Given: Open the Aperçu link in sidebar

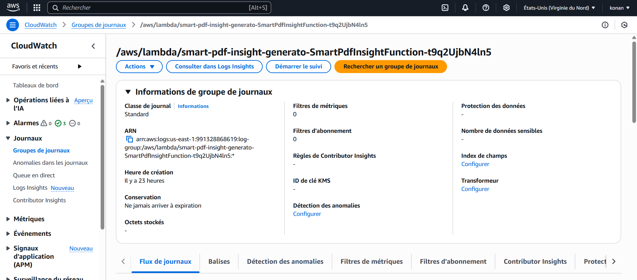Looking at the screenshot, I should coord(83,100).
